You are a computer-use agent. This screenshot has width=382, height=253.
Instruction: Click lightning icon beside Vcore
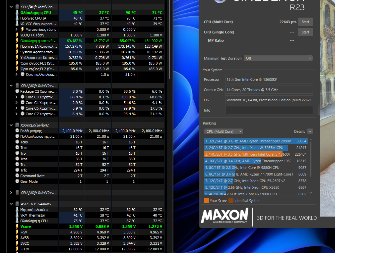(x=17, y=227)
